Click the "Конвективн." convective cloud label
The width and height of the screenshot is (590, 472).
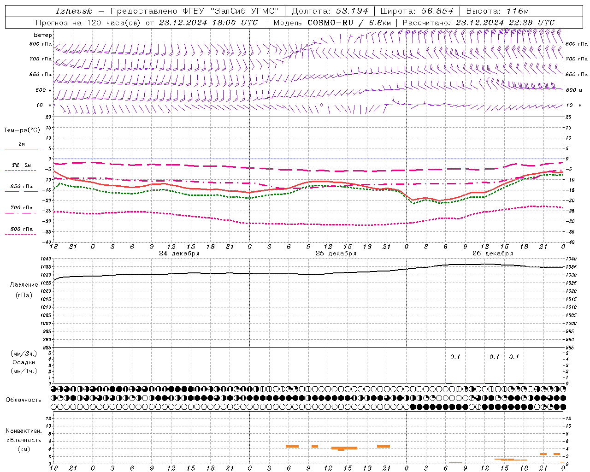(24, 431)
